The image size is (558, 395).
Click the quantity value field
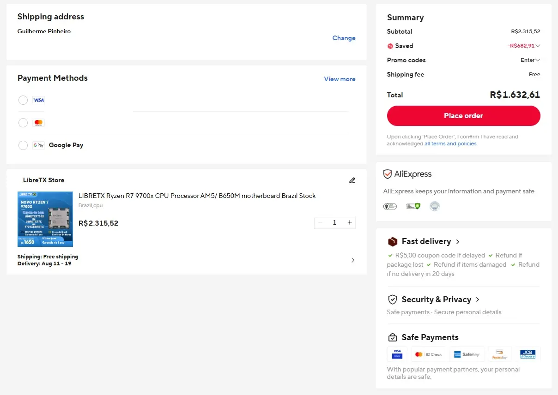pyautogui.click(x=334, y=223)
